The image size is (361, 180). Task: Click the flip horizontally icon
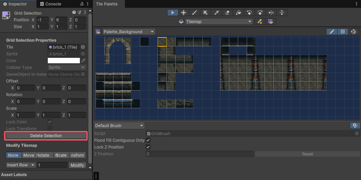[271, 13]
